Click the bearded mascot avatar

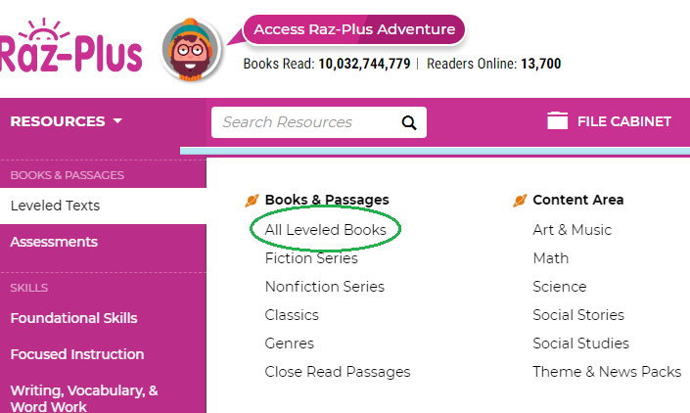pos(193,51)
